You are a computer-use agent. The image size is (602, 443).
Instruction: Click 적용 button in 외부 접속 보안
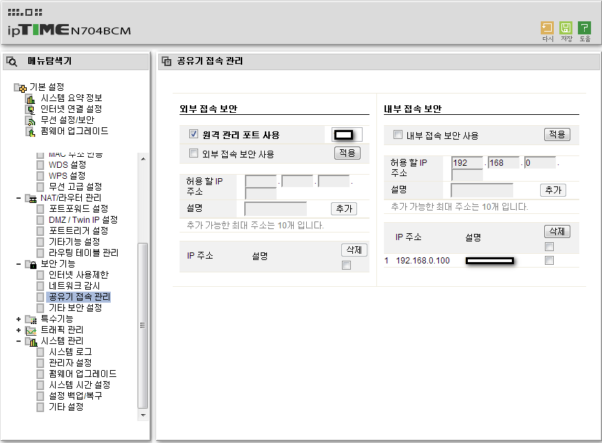[x=347, y=153]
